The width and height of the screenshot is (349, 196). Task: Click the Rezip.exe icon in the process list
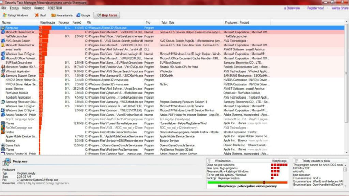tap(3, 28)
